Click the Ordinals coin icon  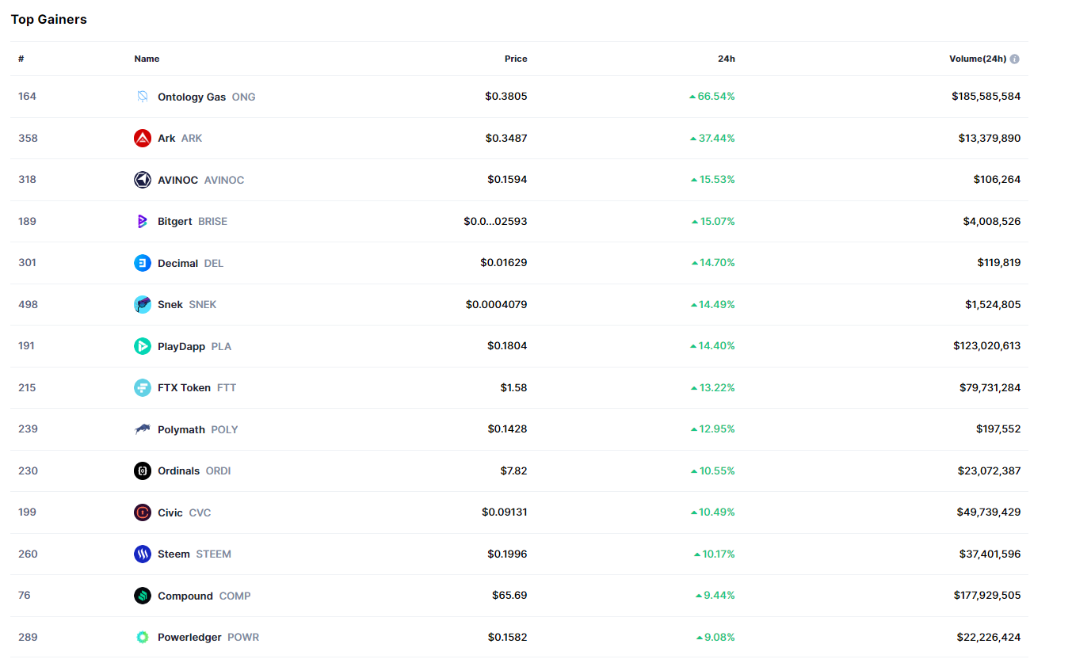(x=142, y=470)
